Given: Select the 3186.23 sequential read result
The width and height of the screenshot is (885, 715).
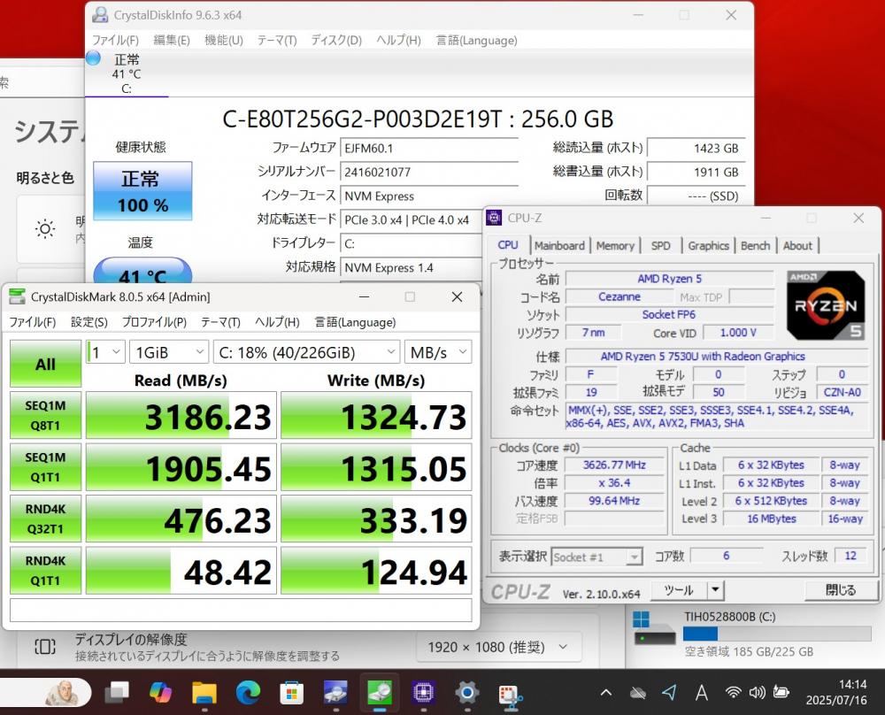Looking at the screenshot, I should [181, 415].
